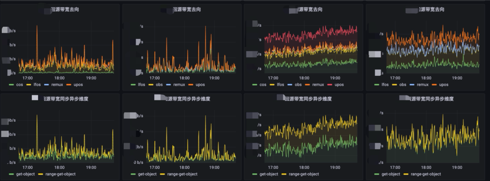Click the graph area of first top-row panel

66,47
